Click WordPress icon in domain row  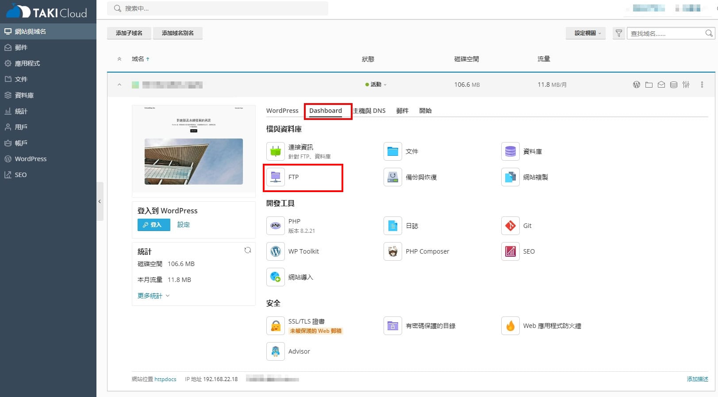click(x=637, y=85)
